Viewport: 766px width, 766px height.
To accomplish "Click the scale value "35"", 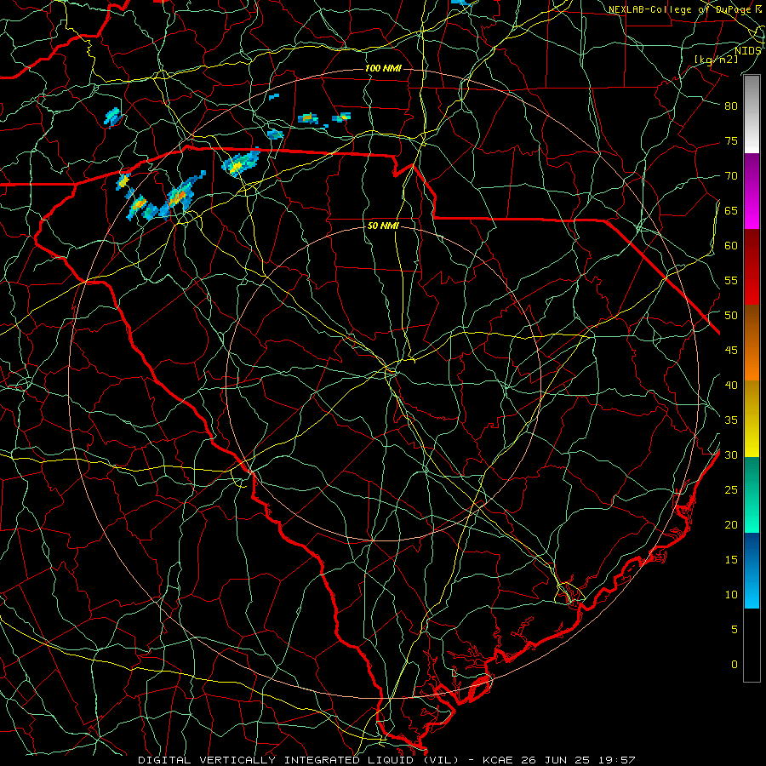I will (731, 420).
